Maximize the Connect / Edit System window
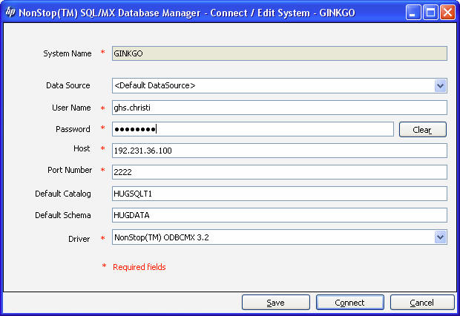This screenshot has width=460, height=316. [x=430, y=13]
